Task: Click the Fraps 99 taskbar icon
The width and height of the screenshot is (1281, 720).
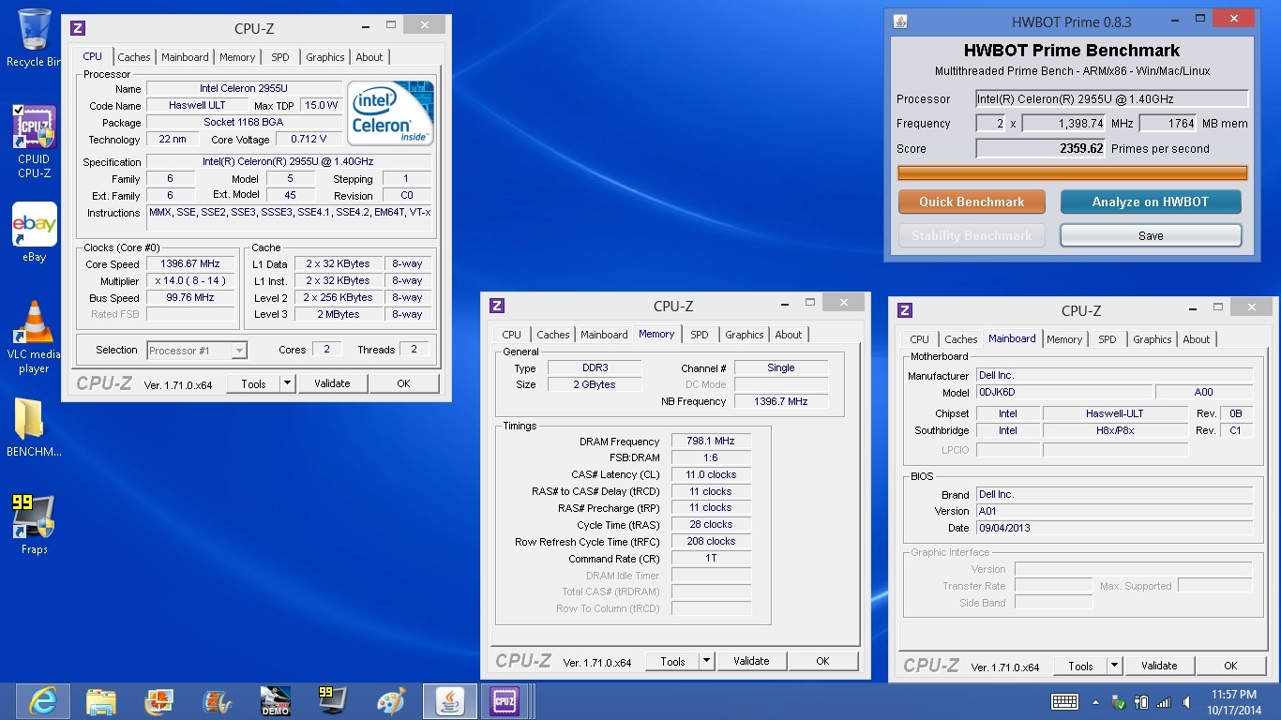Action: (x=332, y=700)
